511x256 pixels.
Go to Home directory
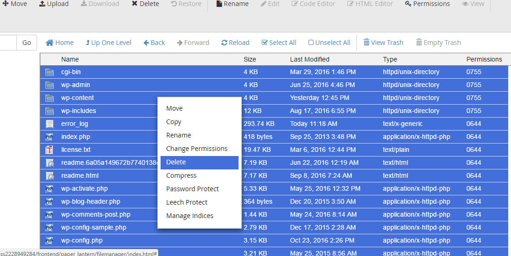click(59, 43)
